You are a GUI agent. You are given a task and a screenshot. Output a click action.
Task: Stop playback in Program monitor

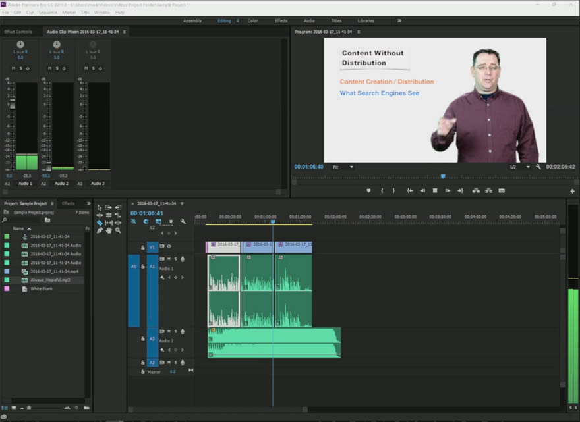(x=435, y=191)
